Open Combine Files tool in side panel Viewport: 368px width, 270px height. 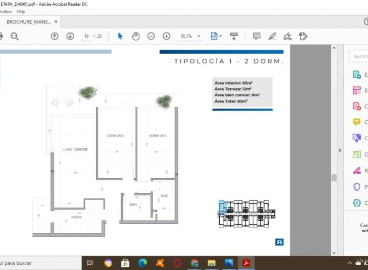[357, 138]
